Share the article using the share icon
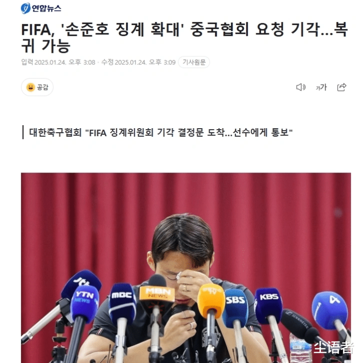 click(x=341, y=87)
